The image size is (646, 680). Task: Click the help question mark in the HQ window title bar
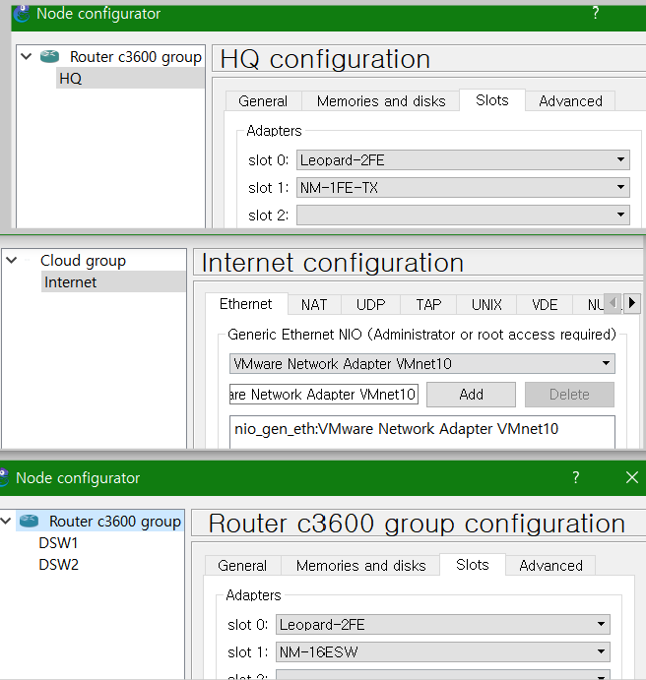tap(596, 13)
